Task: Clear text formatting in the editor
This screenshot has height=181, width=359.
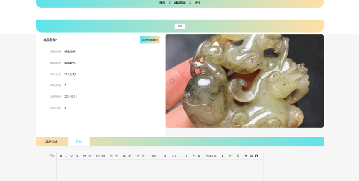Action: pos(238,156)
